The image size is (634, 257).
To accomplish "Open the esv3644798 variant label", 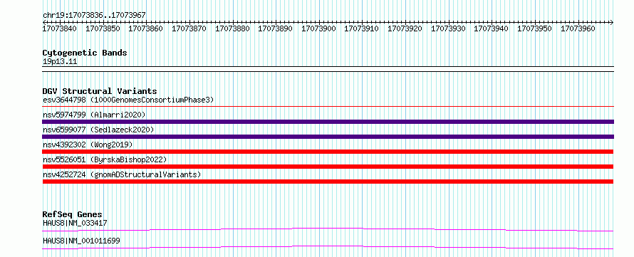I will [128, 100].
